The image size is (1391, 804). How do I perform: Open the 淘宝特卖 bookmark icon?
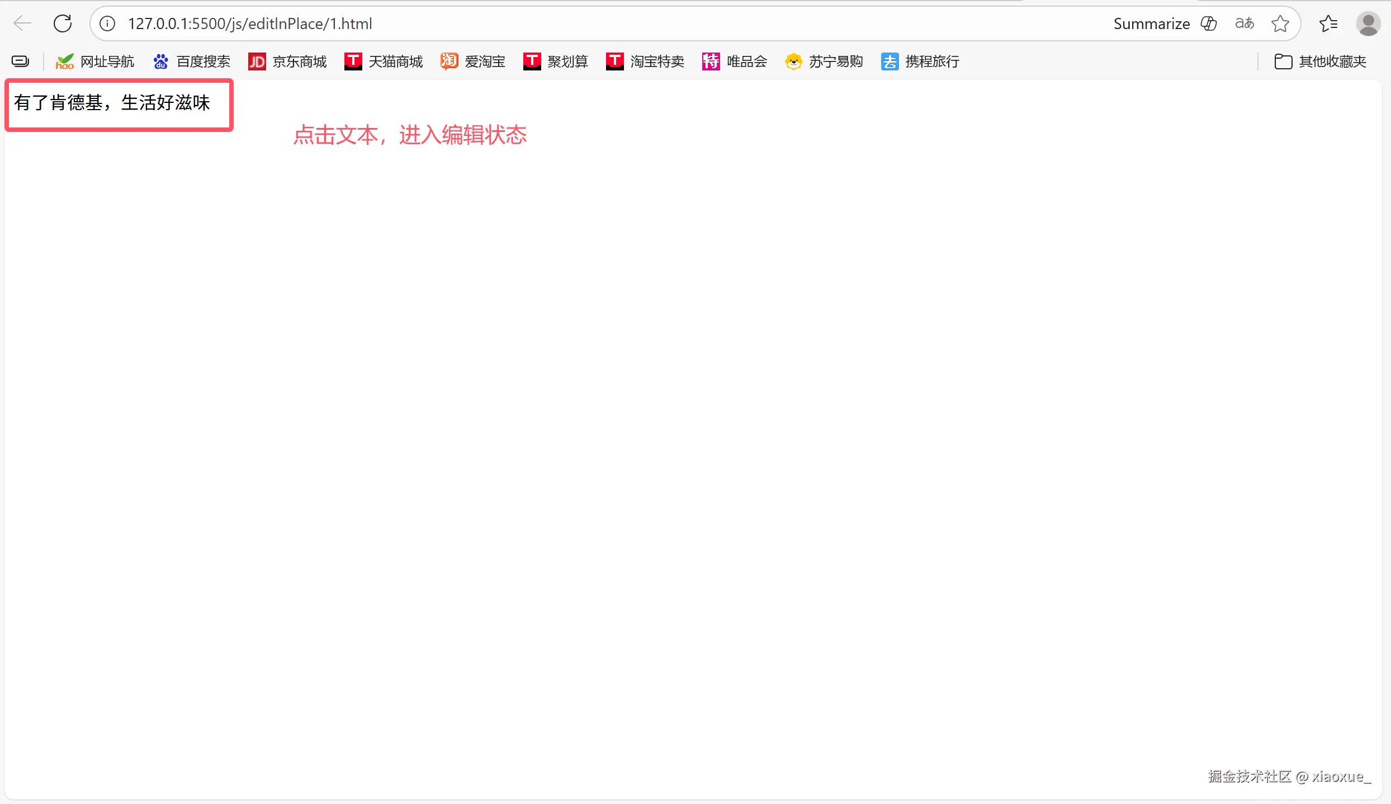pos(614,61)
